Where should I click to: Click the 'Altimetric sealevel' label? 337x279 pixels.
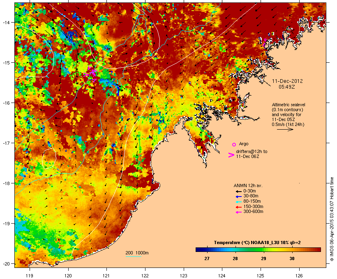[289, 105]
